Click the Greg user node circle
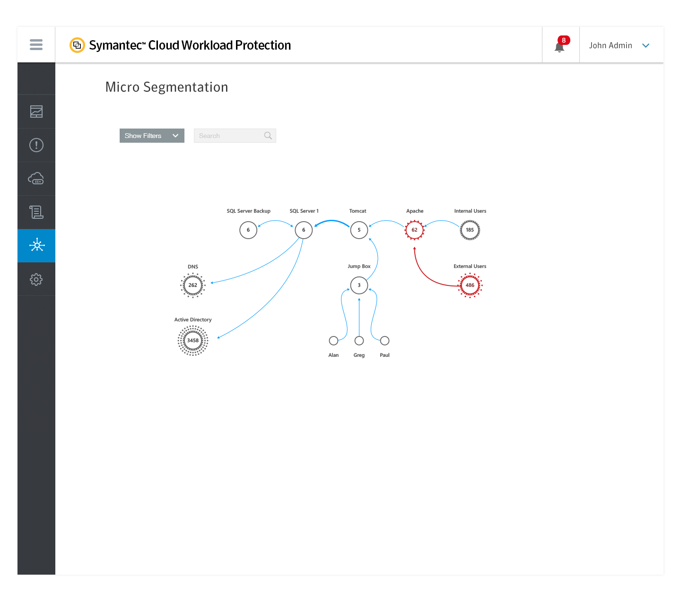 tap(359, 341)
